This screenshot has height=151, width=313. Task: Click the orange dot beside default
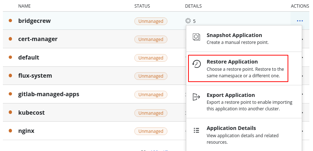(x=11, y=57)
